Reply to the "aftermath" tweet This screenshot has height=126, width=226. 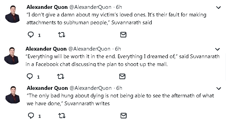tap(31, 116)
